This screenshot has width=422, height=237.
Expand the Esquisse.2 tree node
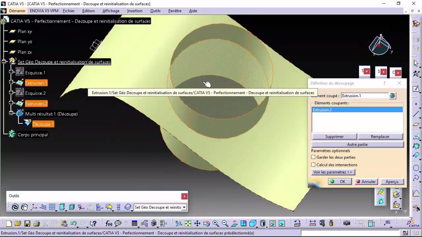[11, 92]
